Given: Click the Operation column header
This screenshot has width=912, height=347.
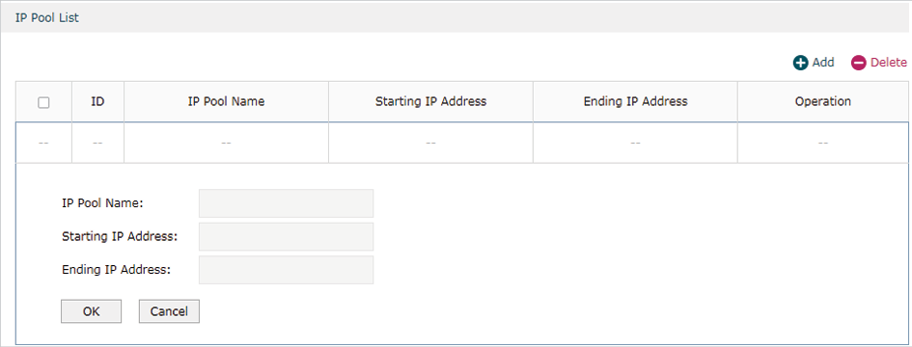Looking at the screenshot, I should (823, 102).
